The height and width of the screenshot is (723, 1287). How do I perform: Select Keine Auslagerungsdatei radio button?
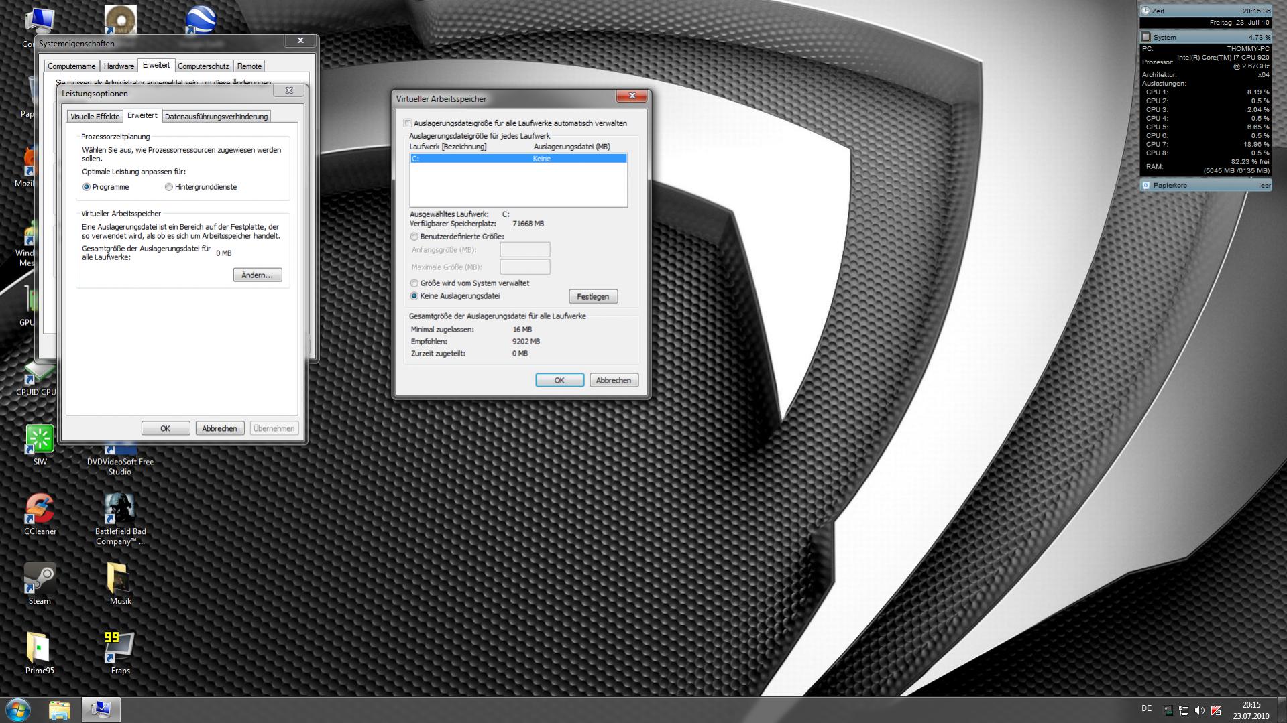pyautogui.click(x=414, y=296)
